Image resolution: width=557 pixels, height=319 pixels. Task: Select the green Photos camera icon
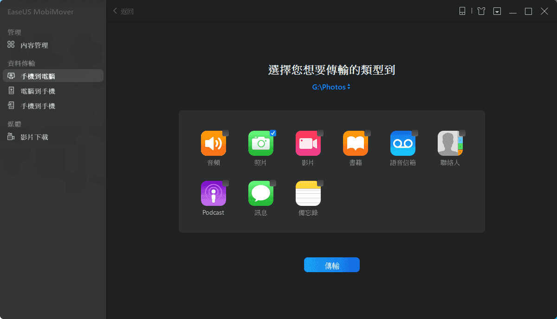coord(260,143)
